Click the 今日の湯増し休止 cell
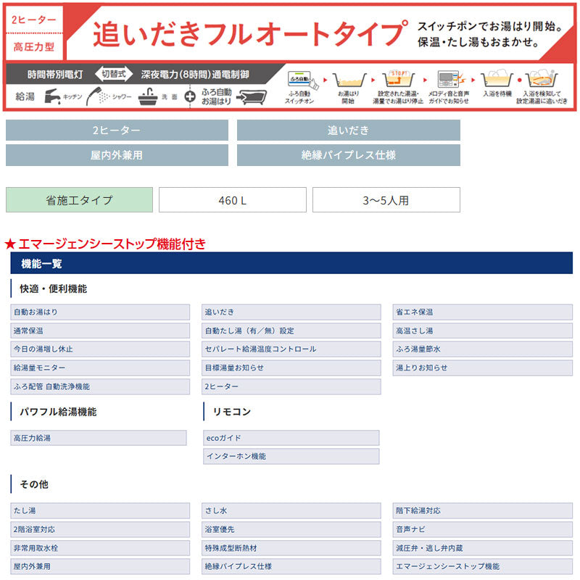This screenshot has height=580, width=580. 100,349
